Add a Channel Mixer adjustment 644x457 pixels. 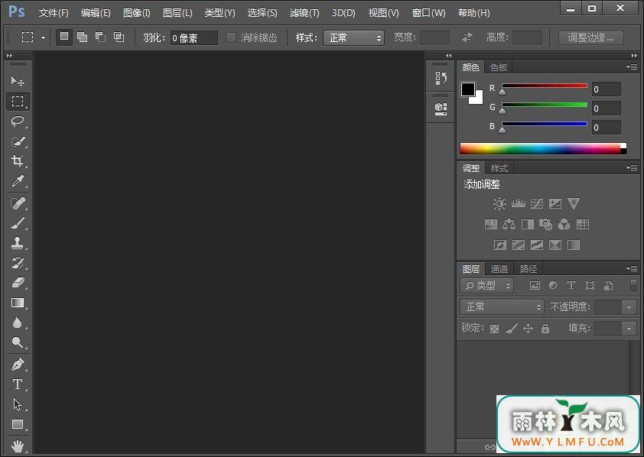(x=564, y=225)
